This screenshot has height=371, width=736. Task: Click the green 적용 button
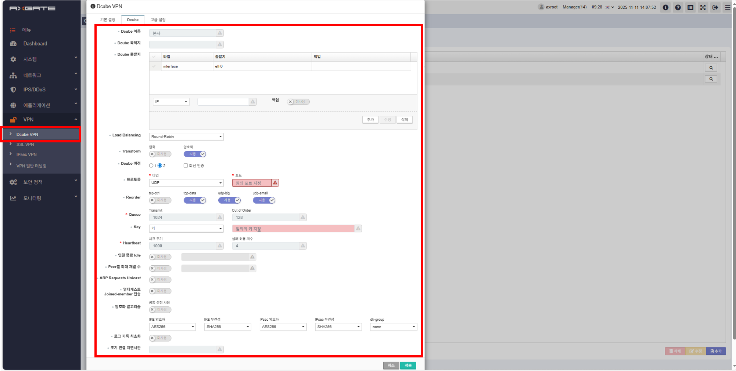[x=408, y=365]
